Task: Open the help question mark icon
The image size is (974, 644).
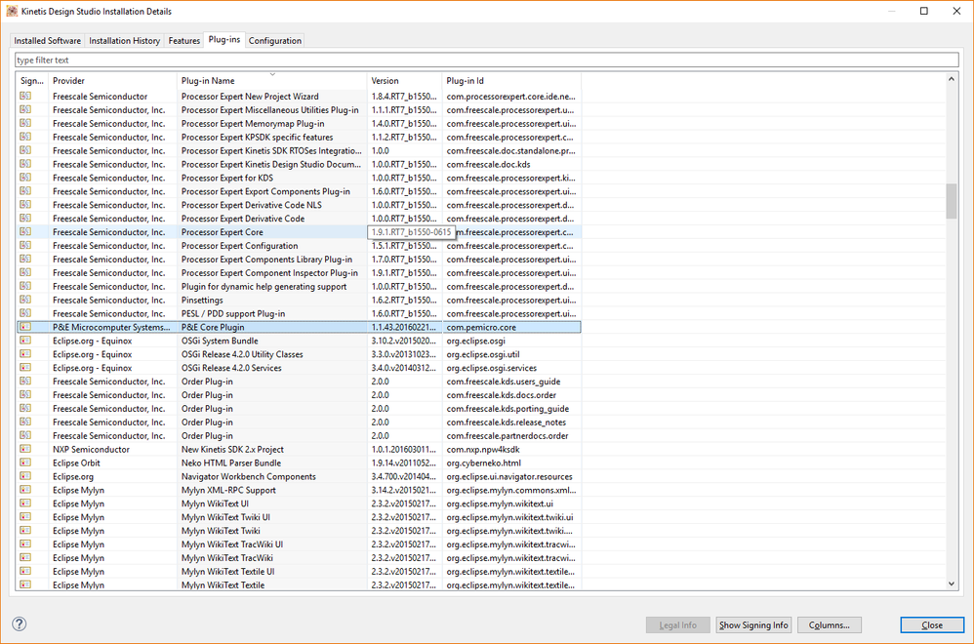Action: [x=20, y=624]
